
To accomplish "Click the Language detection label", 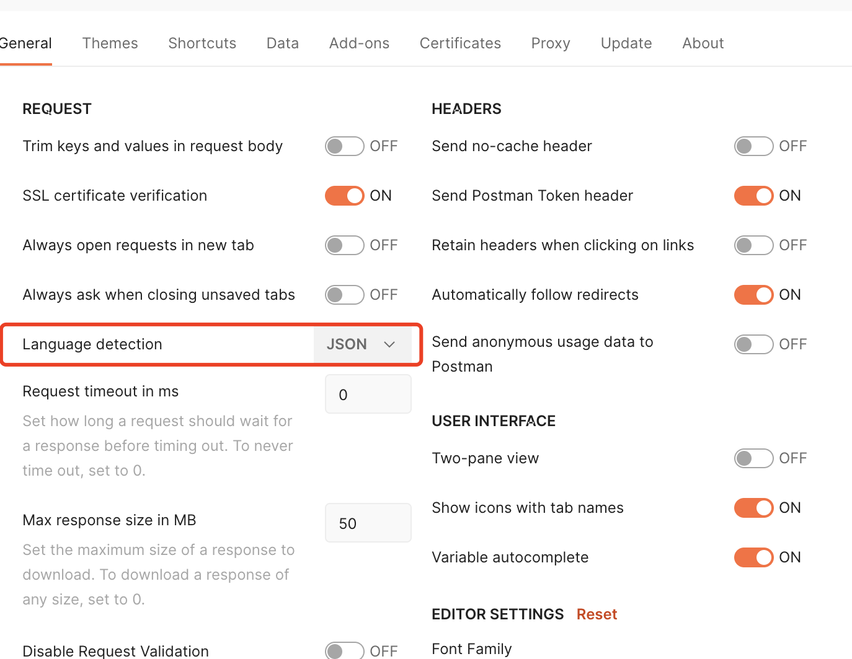I will [92, 344].
